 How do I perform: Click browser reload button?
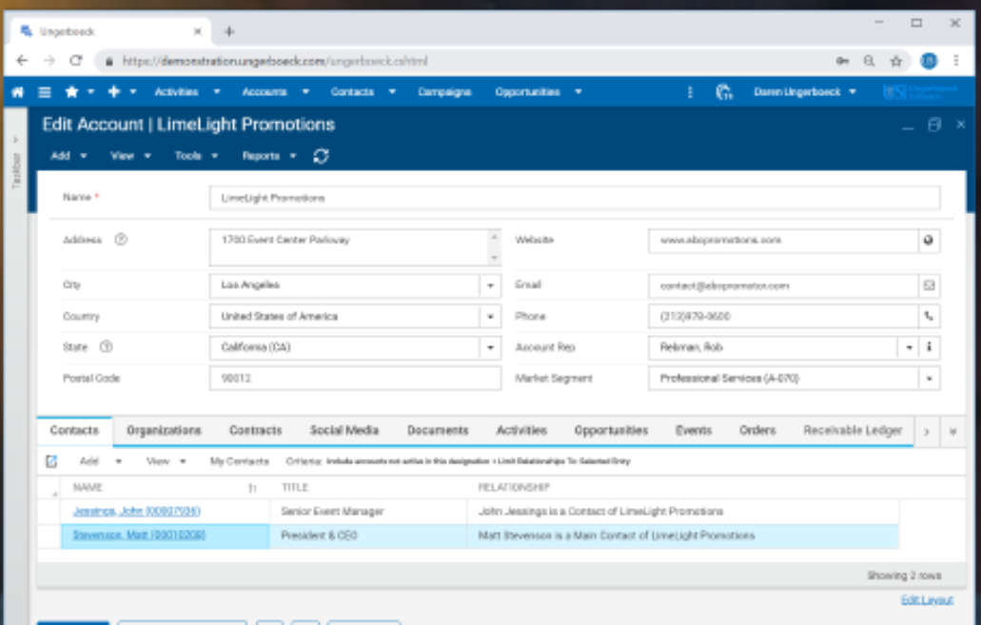pos(76,61)
